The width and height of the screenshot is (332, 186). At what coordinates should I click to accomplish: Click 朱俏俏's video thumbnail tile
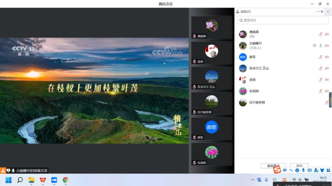(212, 154)
